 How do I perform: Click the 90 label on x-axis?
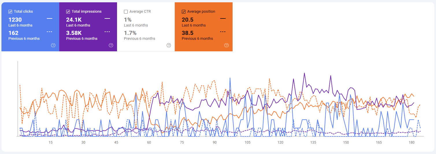point(214,142)
